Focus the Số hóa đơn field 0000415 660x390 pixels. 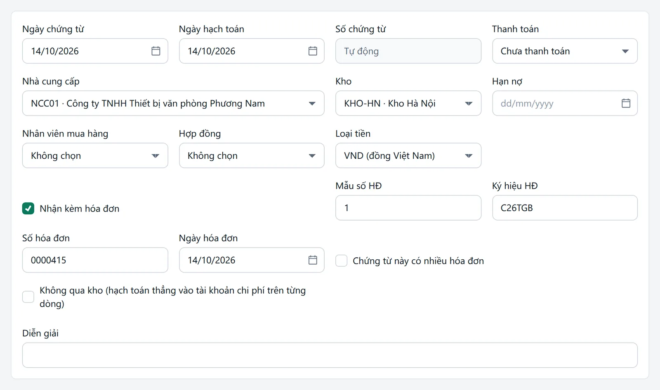pos(95,260)
